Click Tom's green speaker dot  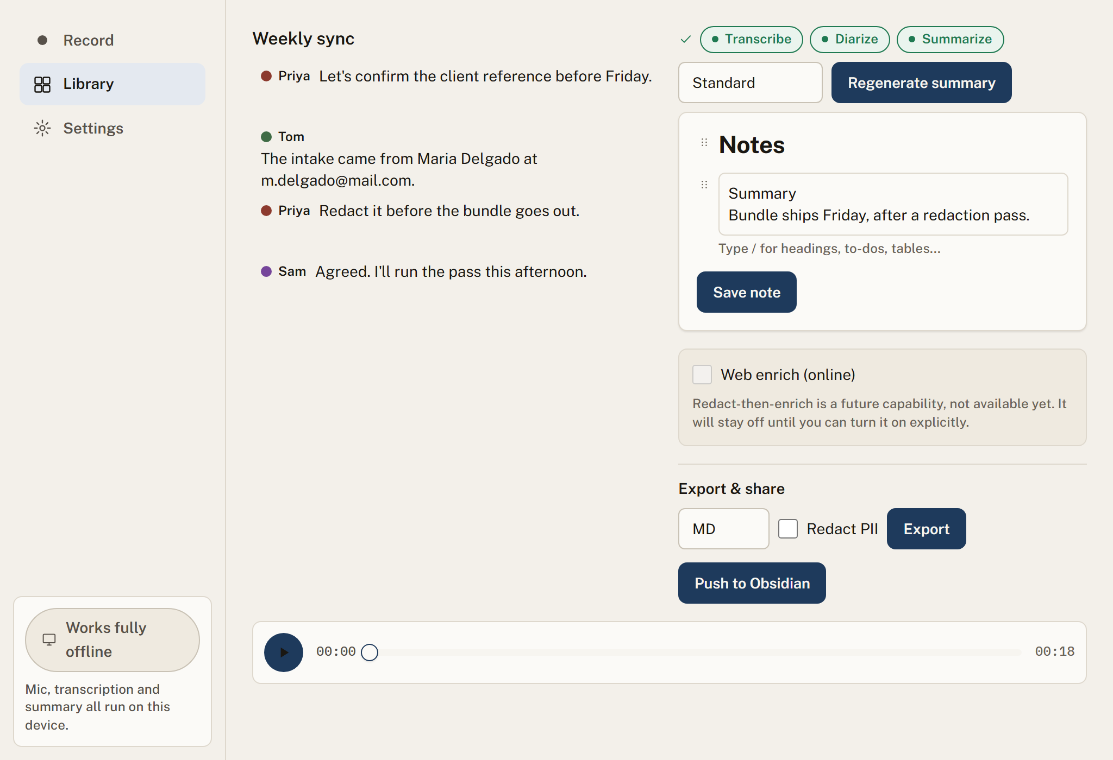click(x=266, y=137)
